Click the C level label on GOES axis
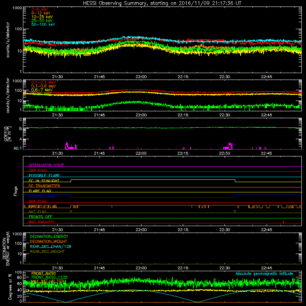306x306 pixels. click(21, 119)
